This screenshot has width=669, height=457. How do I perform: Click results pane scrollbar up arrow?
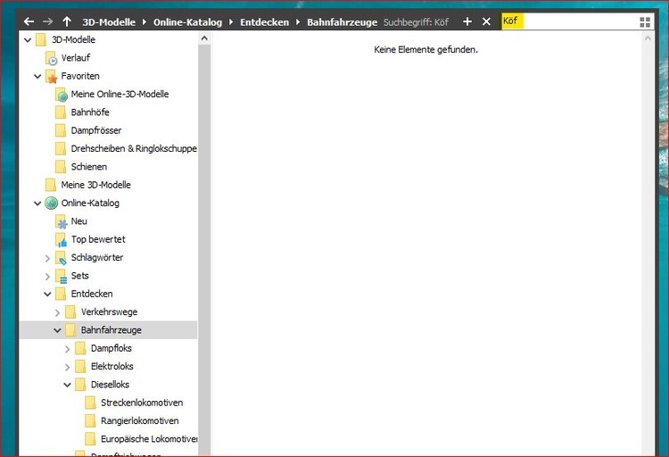click(648, 39)
